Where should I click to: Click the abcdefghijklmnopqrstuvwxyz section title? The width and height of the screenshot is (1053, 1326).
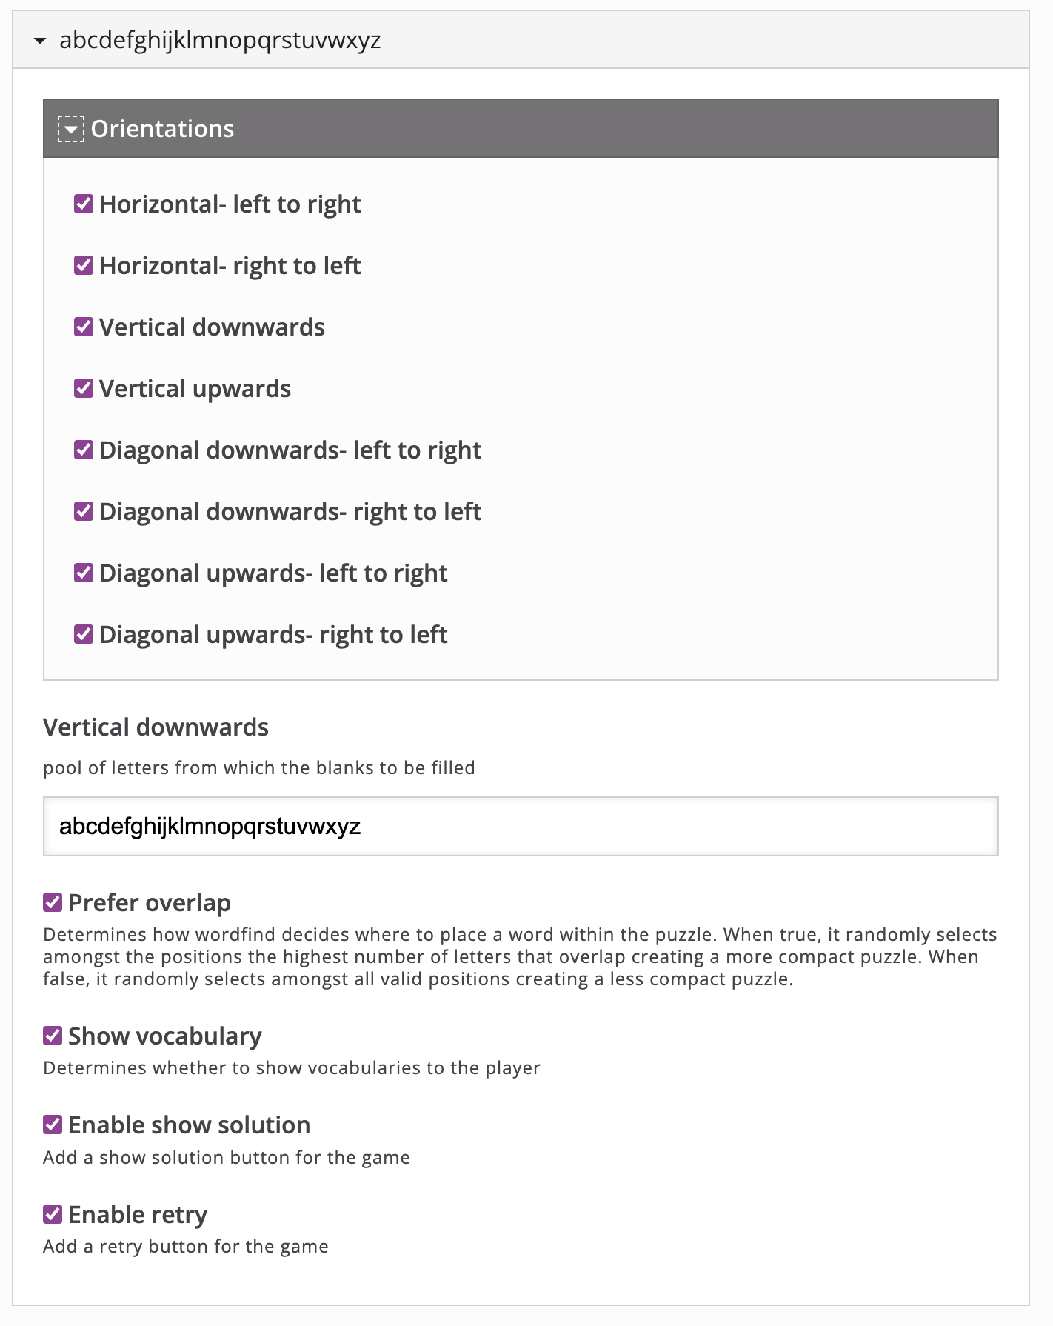(x=220, y=40)
